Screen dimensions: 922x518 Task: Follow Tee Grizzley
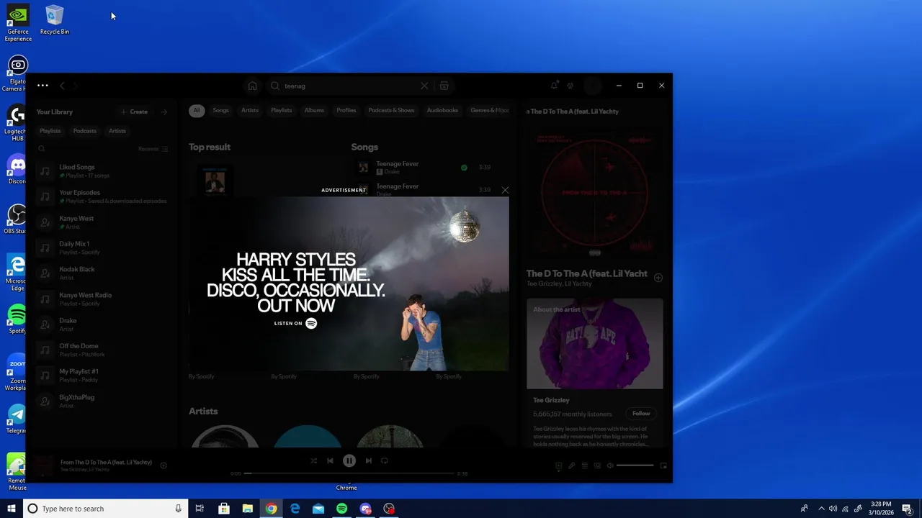pyautogui.click(x=641, y=414)
